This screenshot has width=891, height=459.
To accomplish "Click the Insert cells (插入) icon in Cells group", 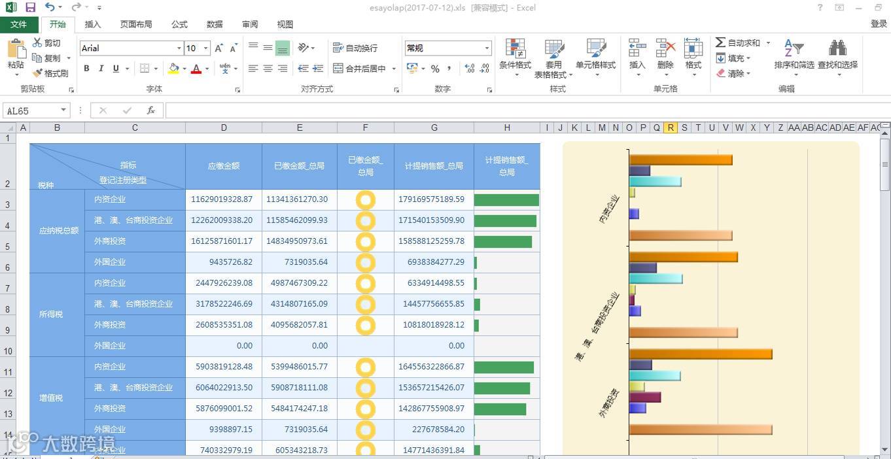I will [637, 49].
